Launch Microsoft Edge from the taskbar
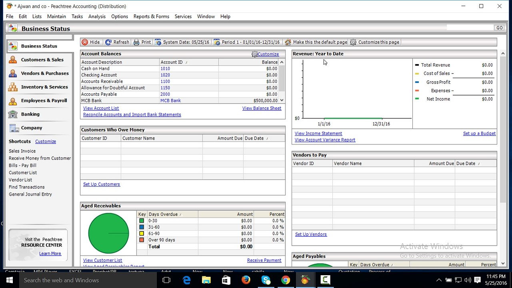The image size is (512, 288). click(187, 280)
